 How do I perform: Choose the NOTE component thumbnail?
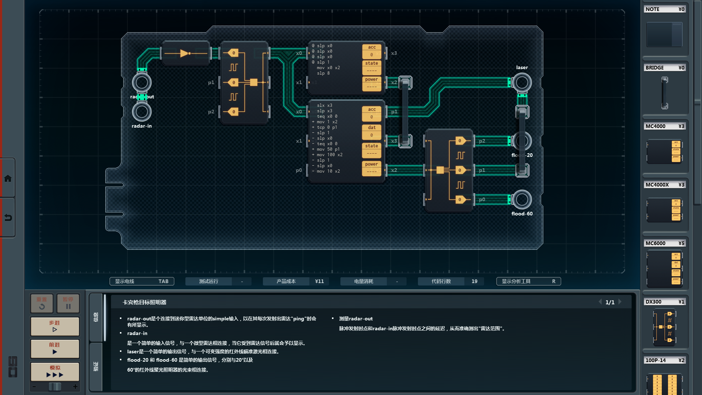(x=664, y=34)
